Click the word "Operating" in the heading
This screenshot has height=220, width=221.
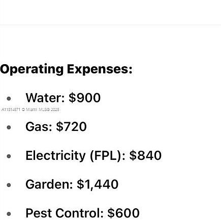[x=32, y=69]
